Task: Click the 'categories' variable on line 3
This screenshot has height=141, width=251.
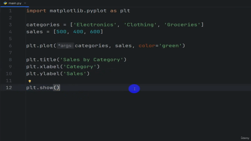Action: point(43,25)
